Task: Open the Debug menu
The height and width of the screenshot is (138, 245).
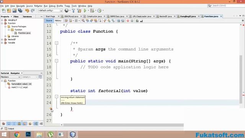Action: click(52, 6)
